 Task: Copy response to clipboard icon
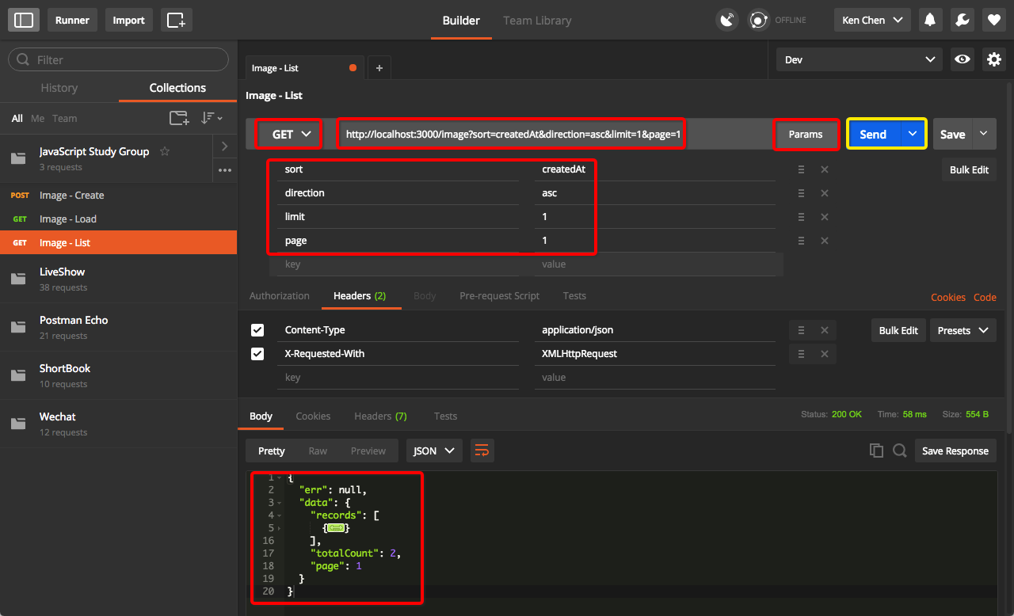pos(876,451)
